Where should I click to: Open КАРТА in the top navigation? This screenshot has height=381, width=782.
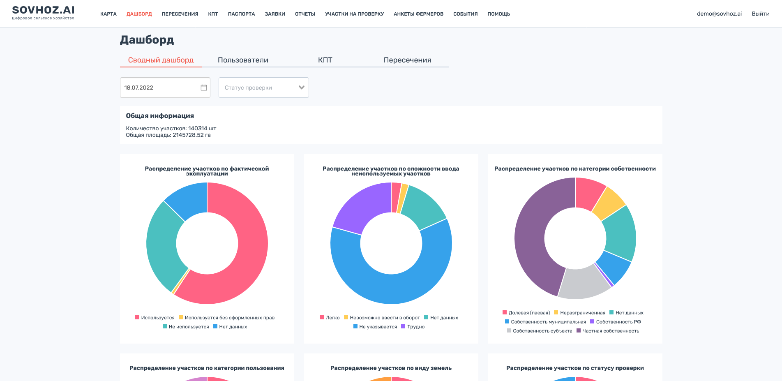tap(108, 14)
